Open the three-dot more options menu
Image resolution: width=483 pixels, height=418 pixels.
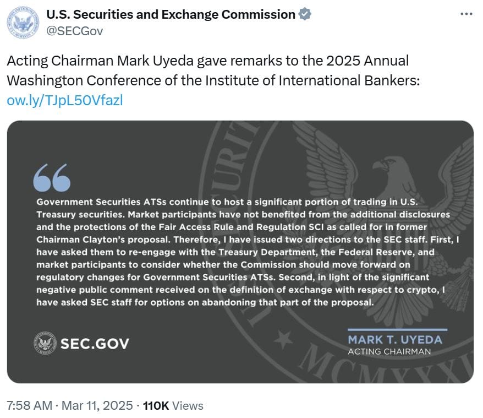pyautogui.click(x=465, y=14)
